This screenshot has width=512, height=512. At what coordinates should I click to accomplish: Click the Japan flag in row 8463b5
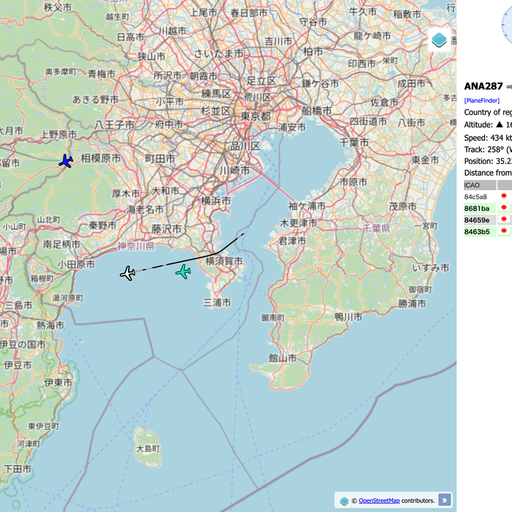[503, 231]
